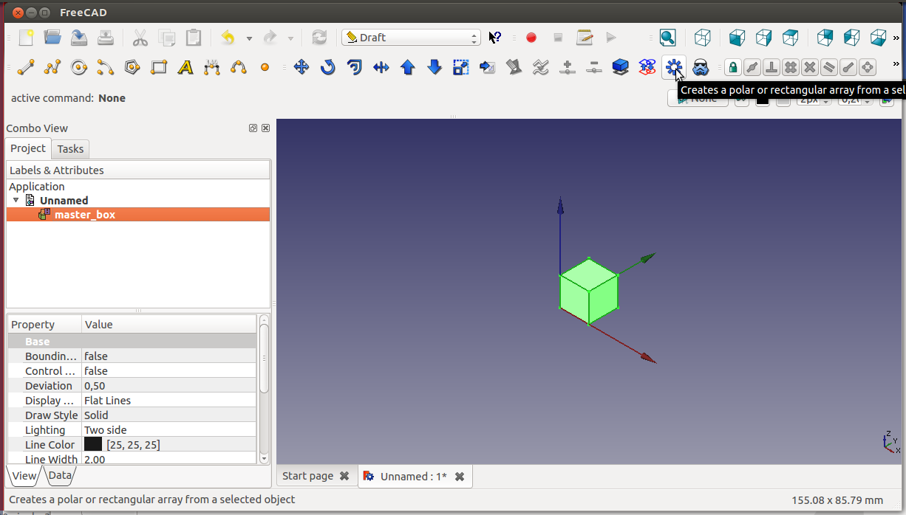906x515 pixels.
Task: Open the Draft workbench dropdown
Action: point(411,38)
